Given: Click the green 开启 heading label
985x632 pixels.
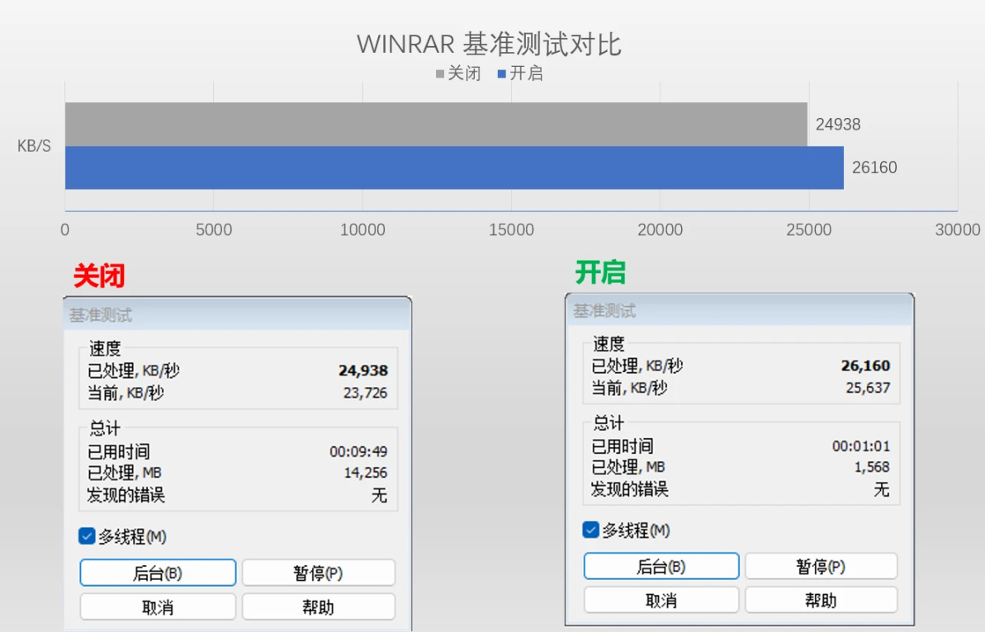Looking at the screenshot, I should [600, 271].
